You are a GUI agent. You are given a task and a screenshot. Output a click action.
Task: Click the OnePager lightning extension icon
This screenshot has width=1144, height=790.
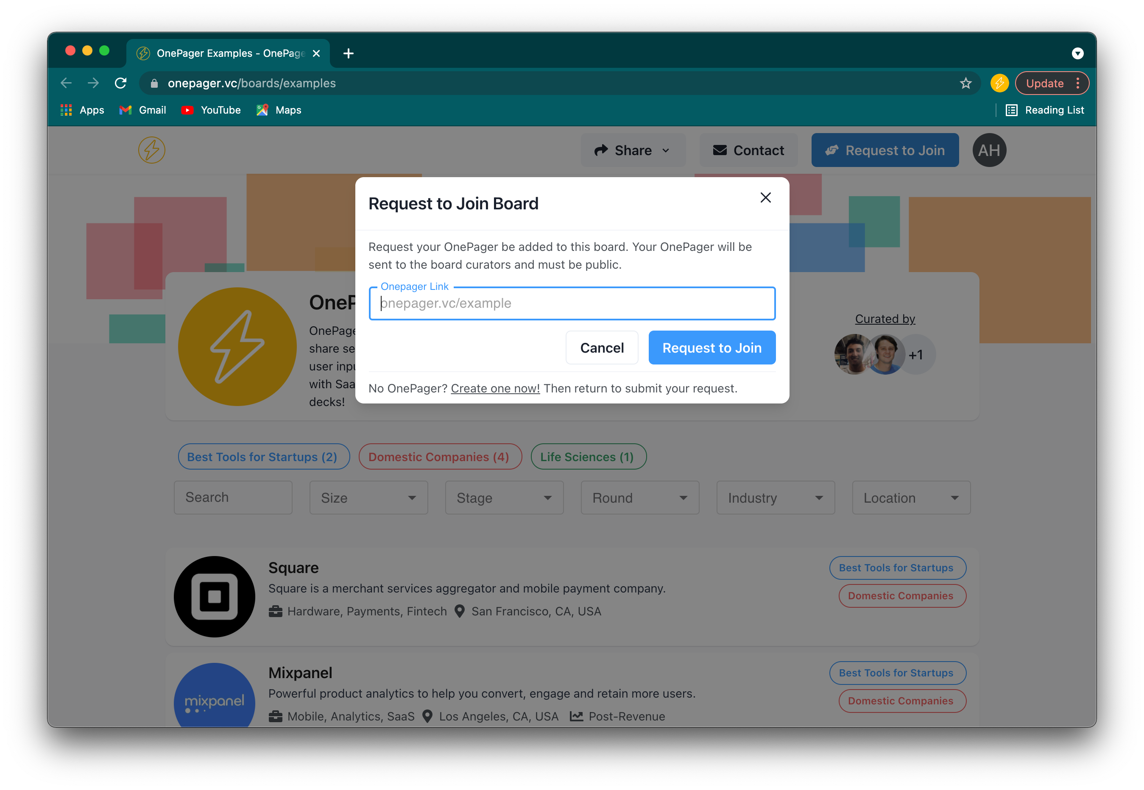(999, 83)
